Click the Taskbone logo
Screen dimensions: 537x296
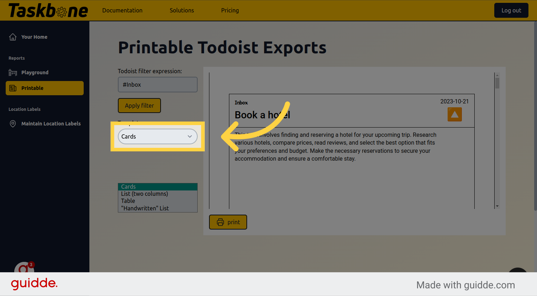click(x=48, y=11)
